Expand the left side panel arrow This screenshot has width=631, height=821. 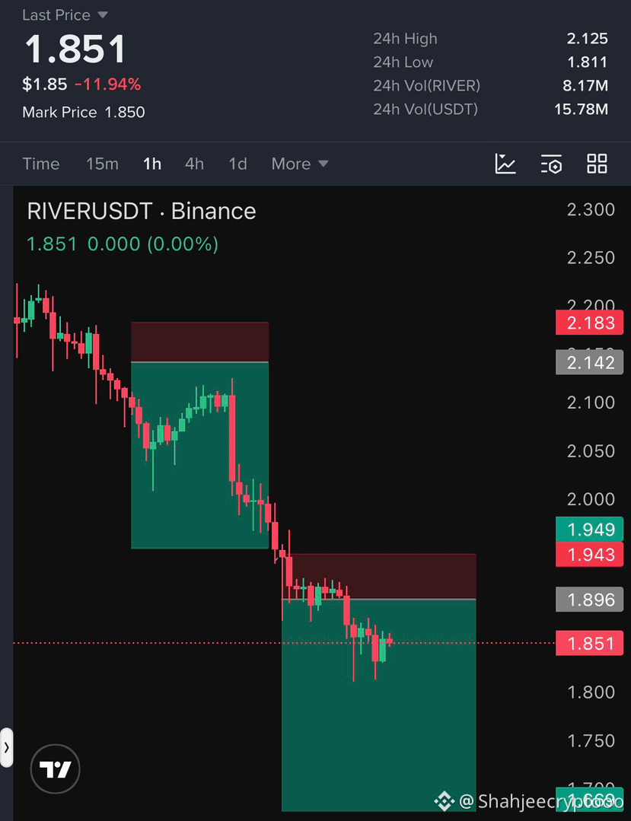(6, 747)
